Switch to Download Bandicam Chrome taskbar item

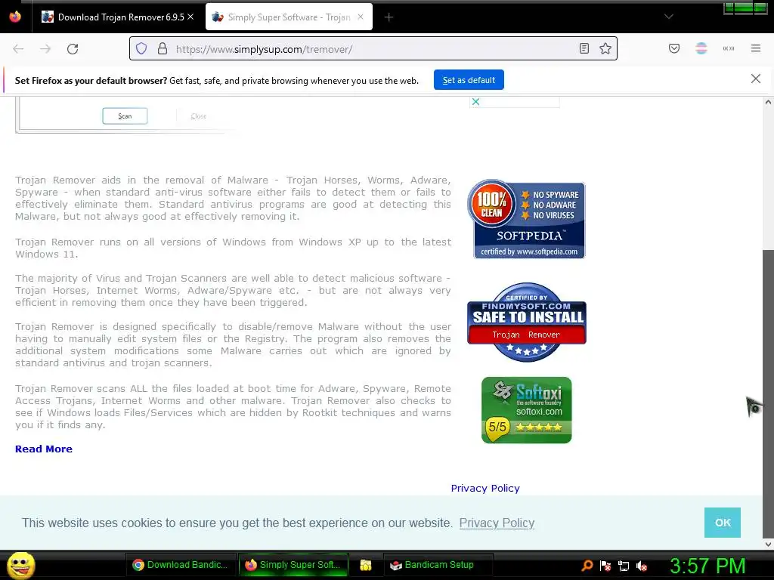[x=180, y=565]
